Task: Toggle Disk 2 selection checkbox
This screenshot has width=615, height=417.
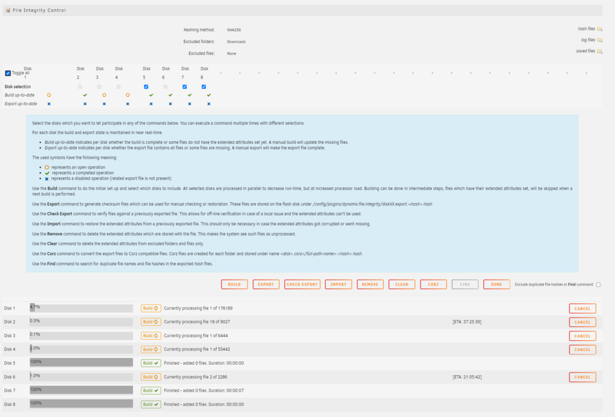Action: tap(80, 87)
